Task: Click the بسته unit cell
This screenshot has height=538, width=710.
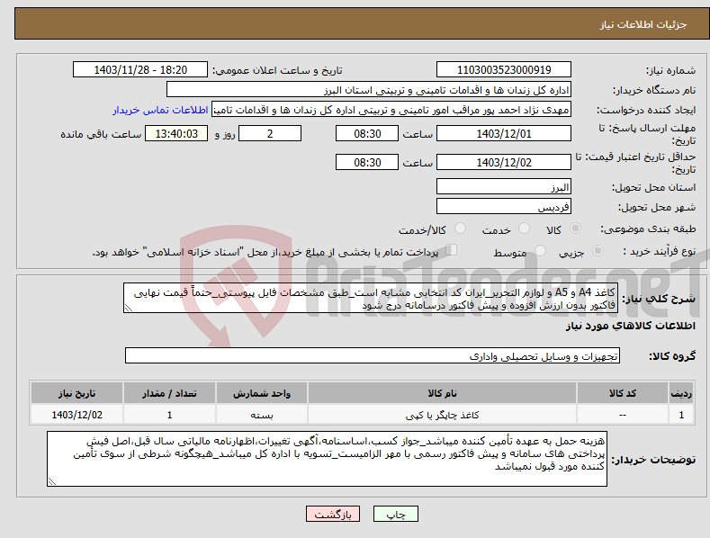Action: (262, 415)
